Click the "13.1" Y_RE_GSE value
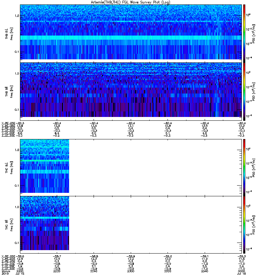The image size is (258, 276). click(x=131, y=126)
